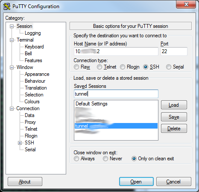Open the Features category
Image resolution: width=199 pixels, height=192 pixels.
(33, 60)
